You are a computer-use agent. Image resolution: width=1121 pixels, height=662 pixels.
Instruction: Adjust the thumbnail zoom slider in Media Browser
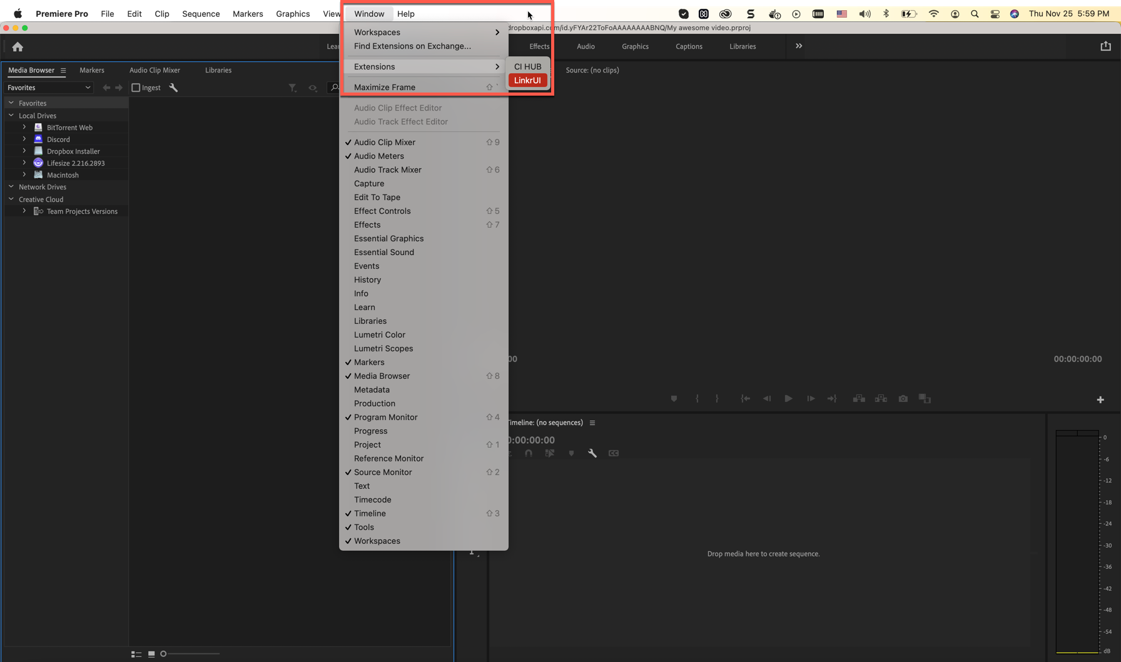164,654
